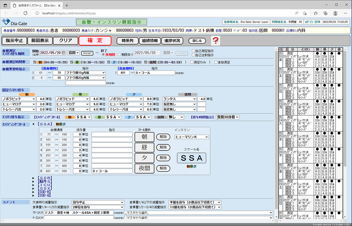Open the ブドウ糖20g内服 instruction dropdown

[x=86, y=78]
